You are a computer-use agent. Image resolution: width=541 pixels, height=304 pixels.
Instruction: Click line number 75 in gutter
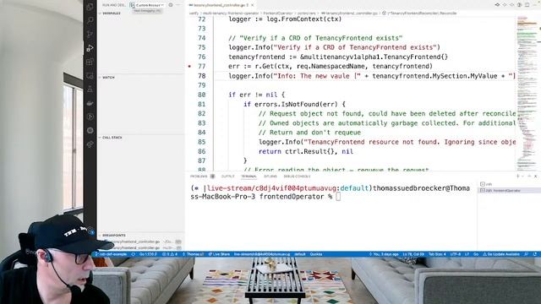201,47
